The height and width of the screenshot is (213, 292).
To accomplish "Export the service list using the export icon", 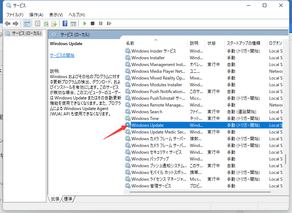I will [54, 23].
